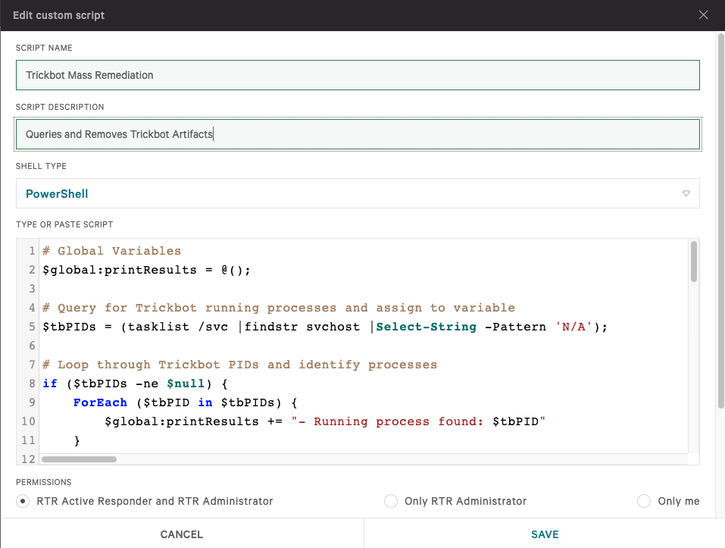The height and width of the screenshot is (548, 725).
Task: Click the script editor's vertical scrollbar
Action: 693,261
